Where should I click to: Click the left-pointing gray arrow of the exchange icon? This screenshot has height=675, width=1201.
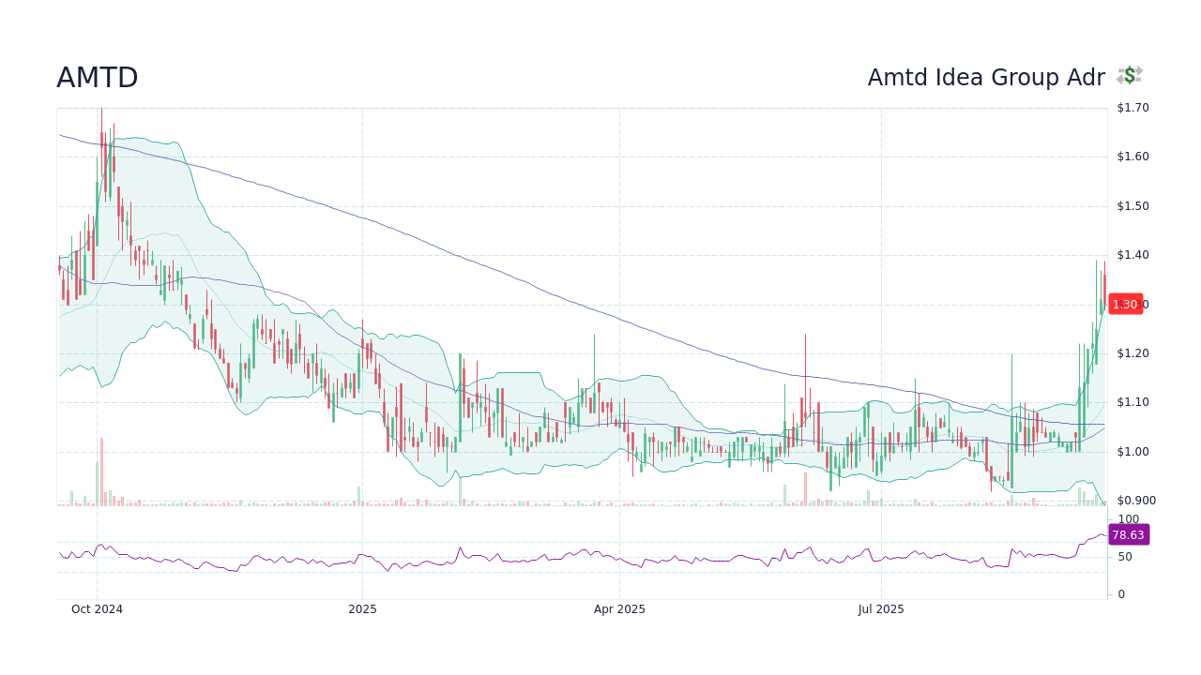1120,80
